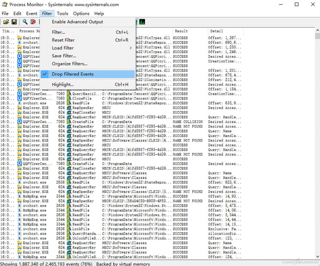Choose Enable Advanced Output

(88, 22)
